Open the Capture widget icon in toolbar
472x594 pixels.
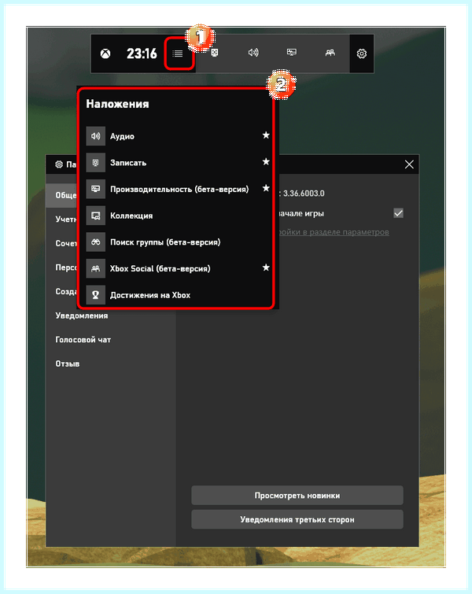(215, 53)
